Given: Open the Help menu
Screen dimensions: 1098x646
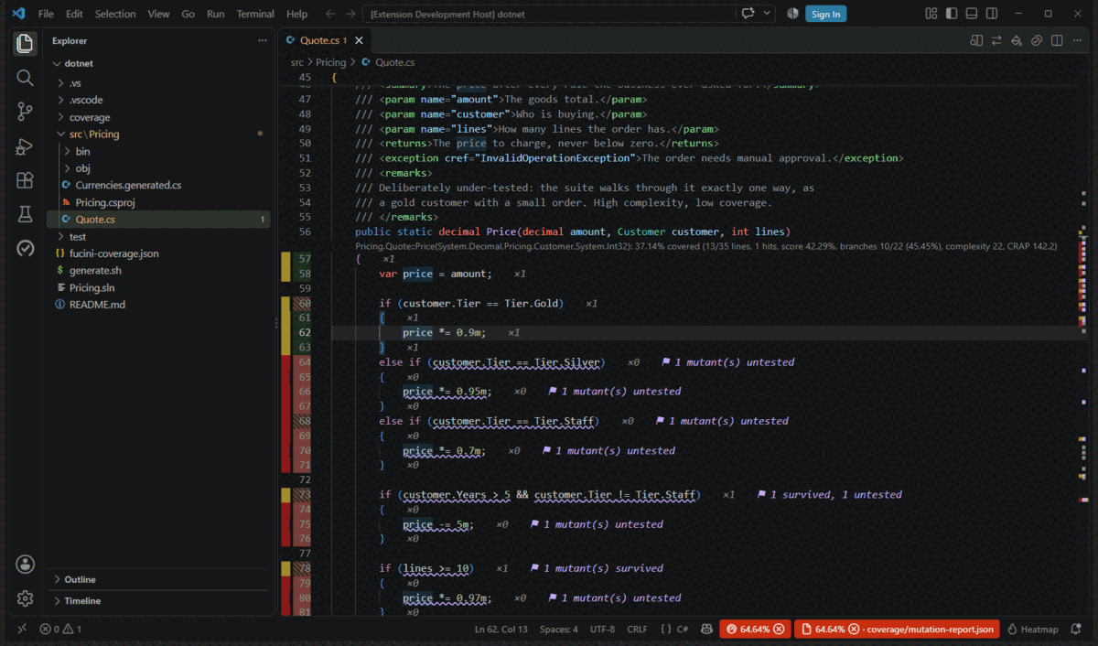Looking at the screenshot, I should (x=296, y=14).
